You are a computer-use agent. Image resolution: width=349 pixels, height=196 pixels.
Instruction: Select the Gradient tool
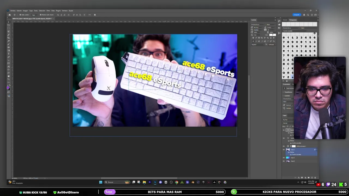[8, 50]
